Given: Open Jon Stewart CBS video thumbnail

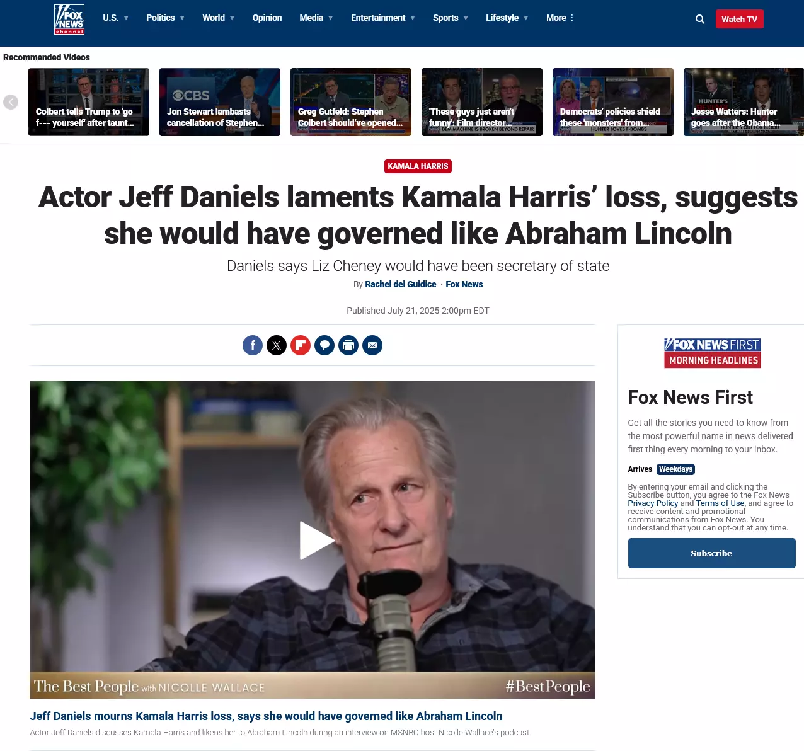Looking at the screenshot, I should pos(220,102).
